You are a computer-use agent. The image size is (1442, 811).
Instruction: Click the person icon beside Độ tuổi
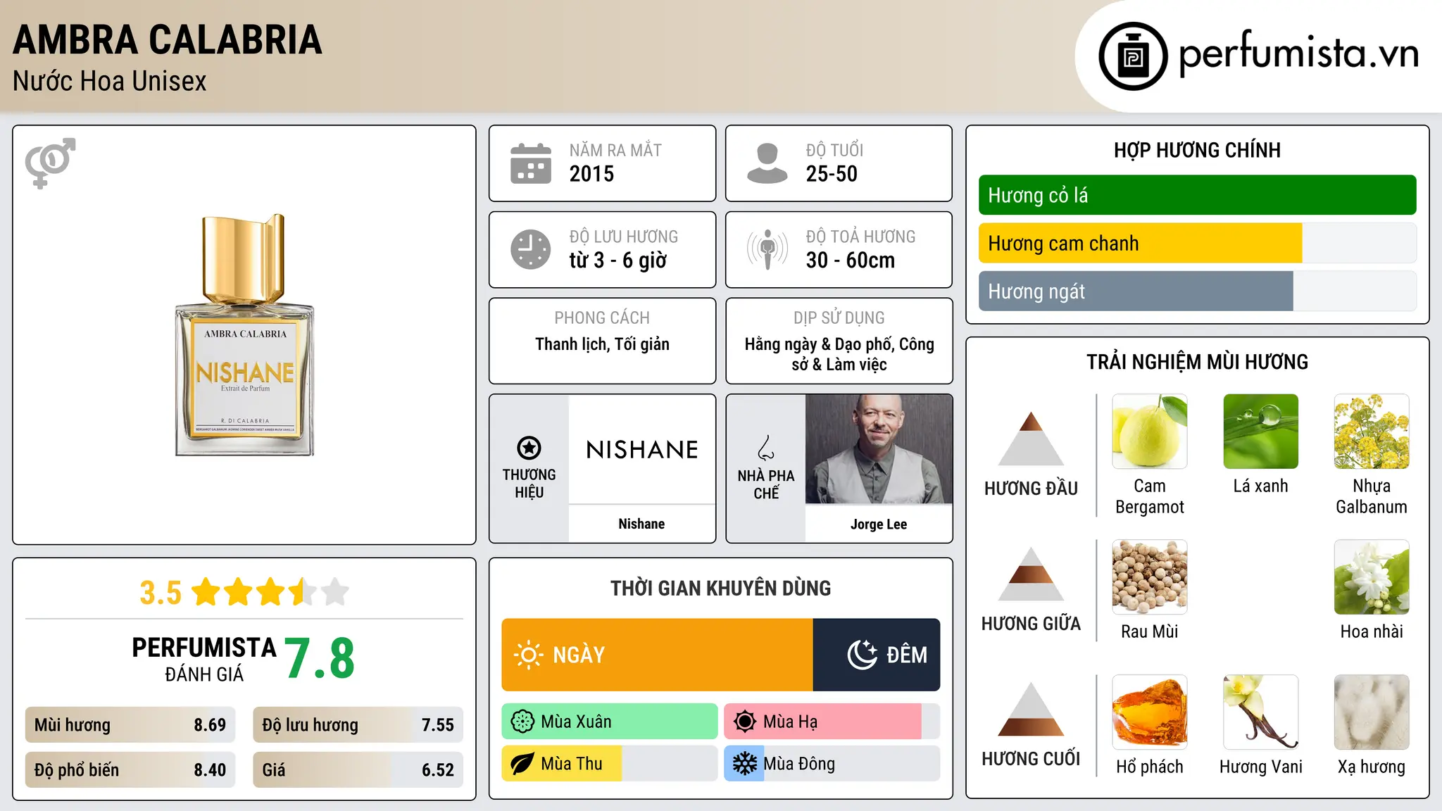(x=767, y=163)
